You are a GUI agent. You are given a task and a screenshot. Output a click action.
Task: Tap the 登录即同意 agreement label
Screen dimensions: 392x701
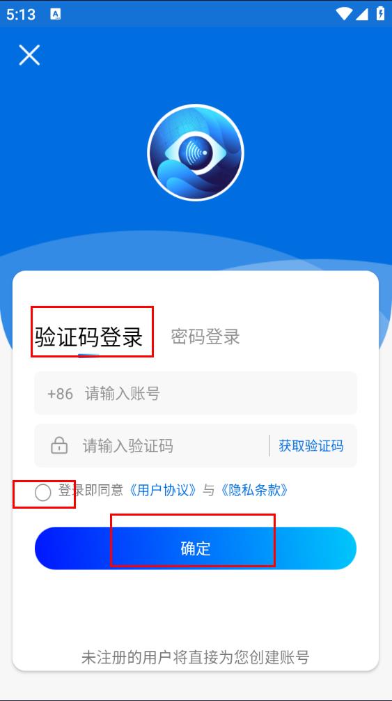pyautogui.click(x=91, y=491)
